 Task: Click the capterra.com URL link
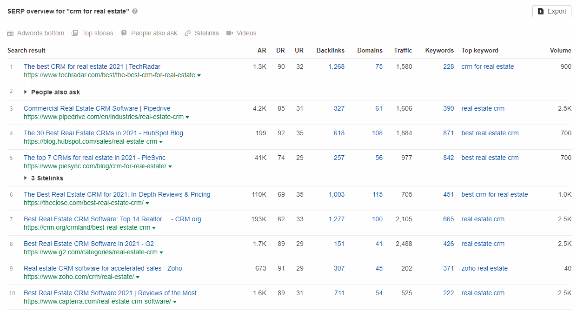(97, 302)
